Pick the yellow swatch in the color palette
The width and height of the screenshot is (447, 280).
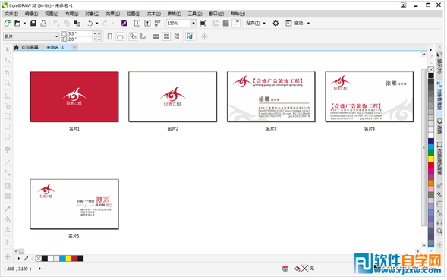[x=431, y=159]
